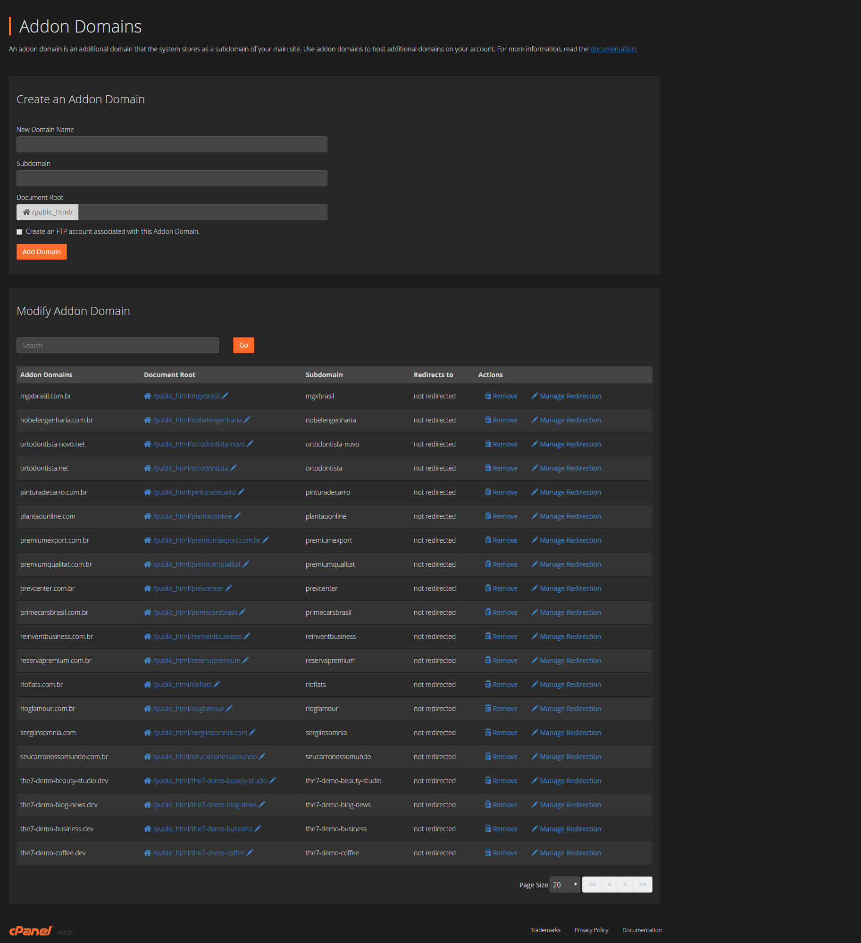861x943 pixels.
Task: Click the home icon beside /public_html/ortodontista-novo
Action: pyautogui.click(x=147, y=444)
